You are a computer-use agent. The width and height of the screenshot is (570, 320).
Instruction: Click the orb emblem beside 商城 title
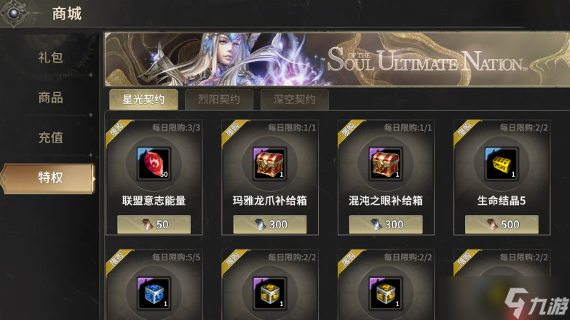tap(14, 13)
